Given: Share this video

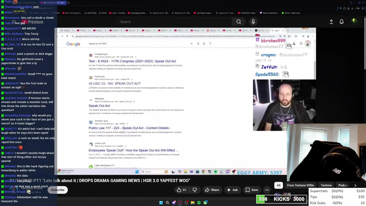Looking at the screenshot, I should [x=212, y=190].
